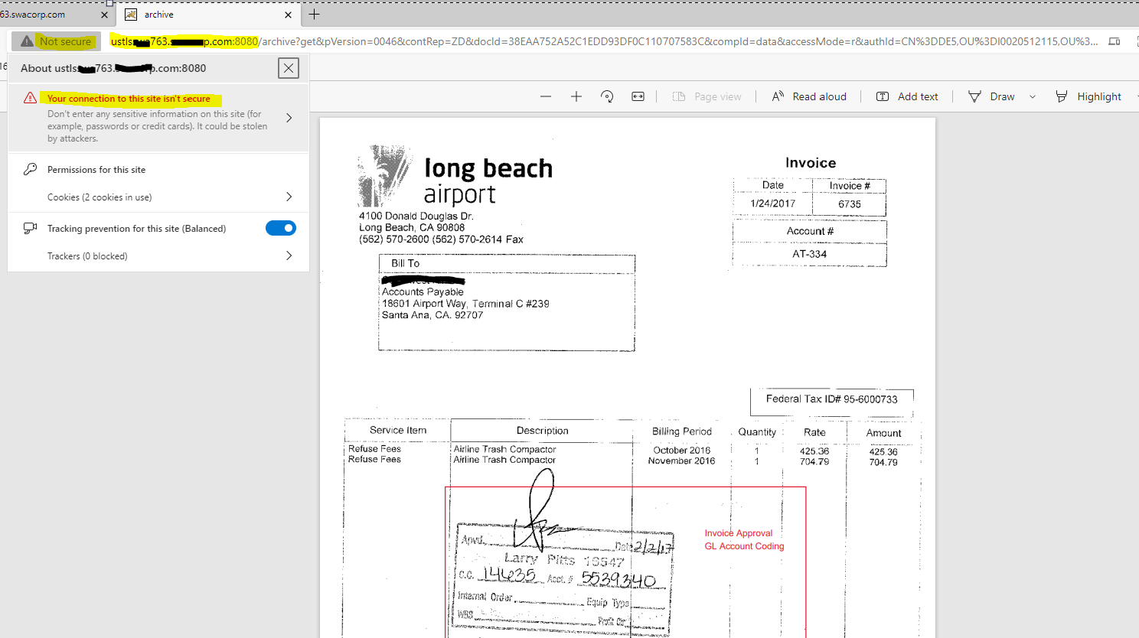Rotate the PDF page clockwise

point(607,96)
